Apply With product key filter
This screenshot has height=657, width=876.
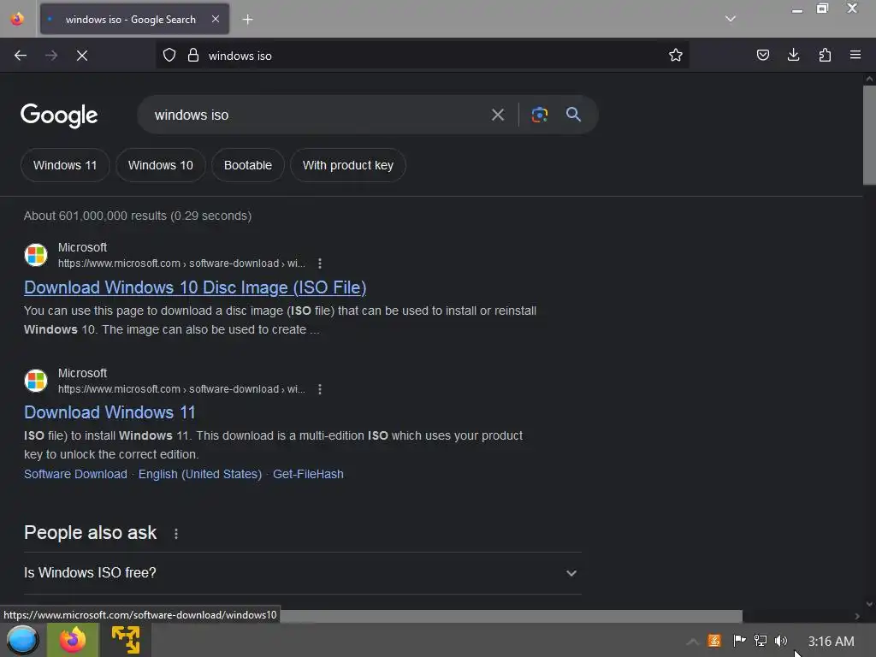348,165
